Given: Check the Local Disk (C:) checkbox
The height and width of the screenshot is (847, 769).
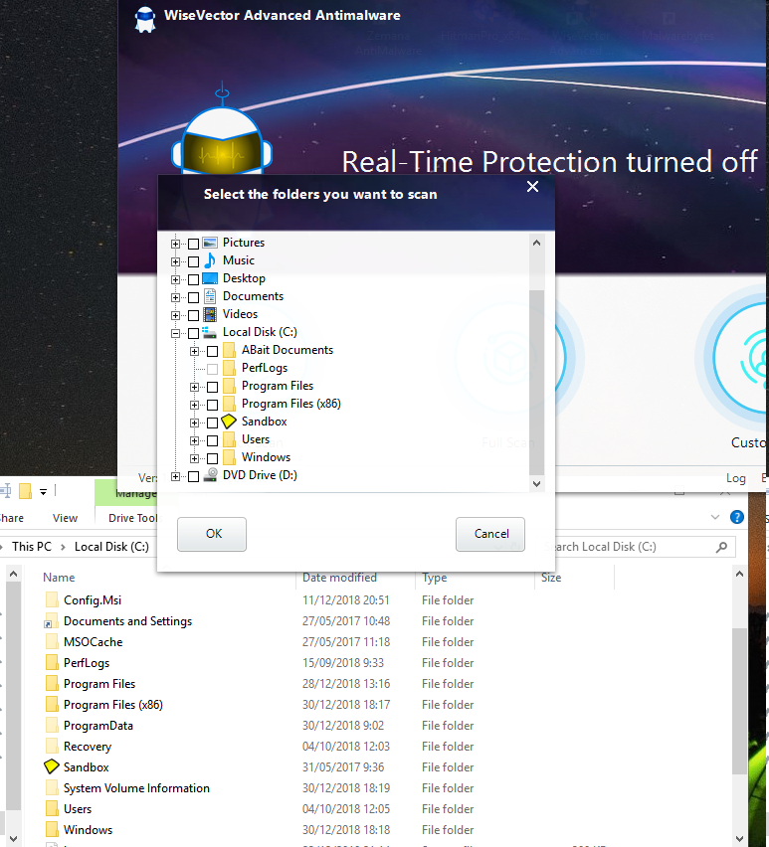Looking at the screenshot, I should click(193, 333).
